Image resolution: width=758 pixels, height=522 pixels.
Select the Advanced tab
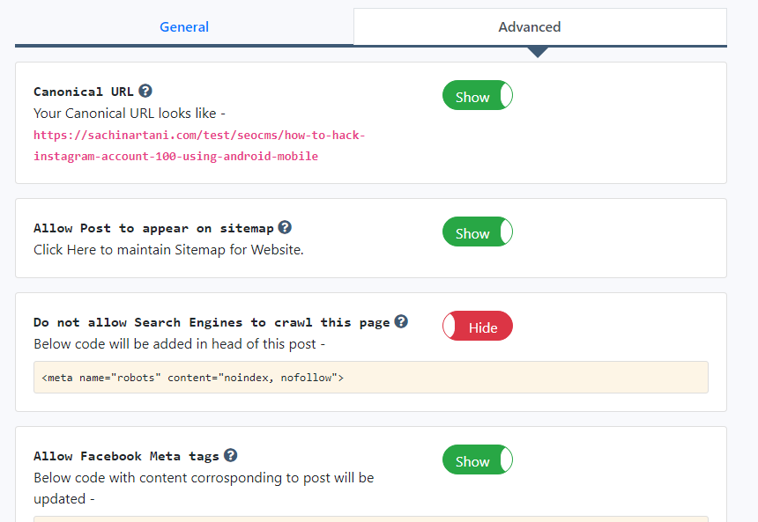529,26
